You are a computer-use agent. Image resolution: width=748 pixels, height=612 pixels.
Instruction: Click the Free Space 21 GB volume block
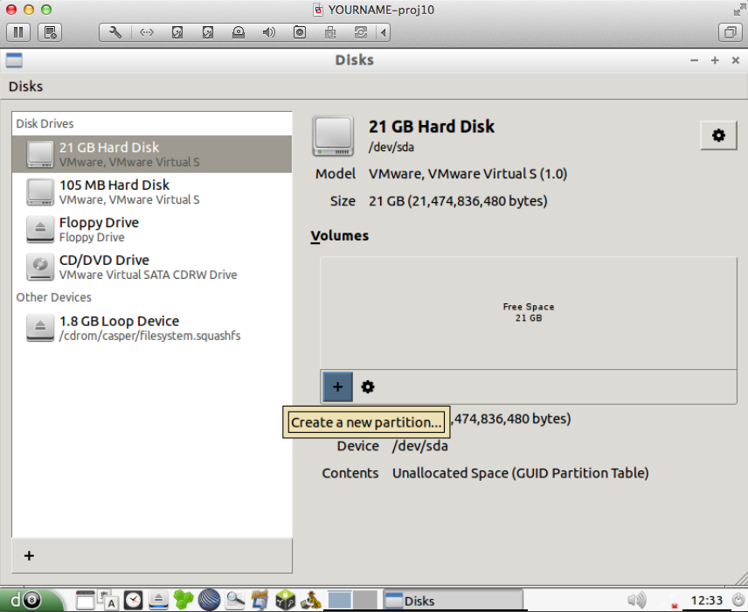coord(529,313)
